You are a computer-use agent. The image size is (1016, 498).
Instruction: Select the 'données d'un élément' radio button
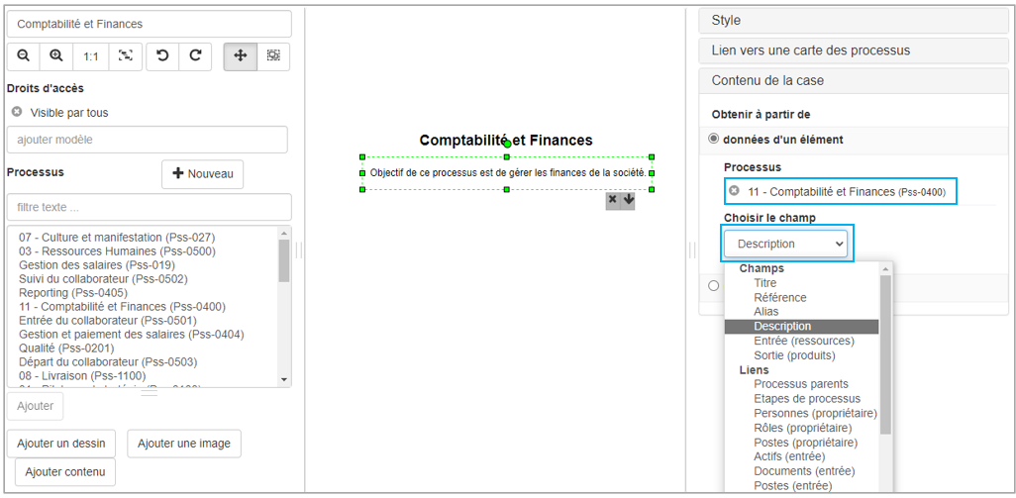[714, 139]
